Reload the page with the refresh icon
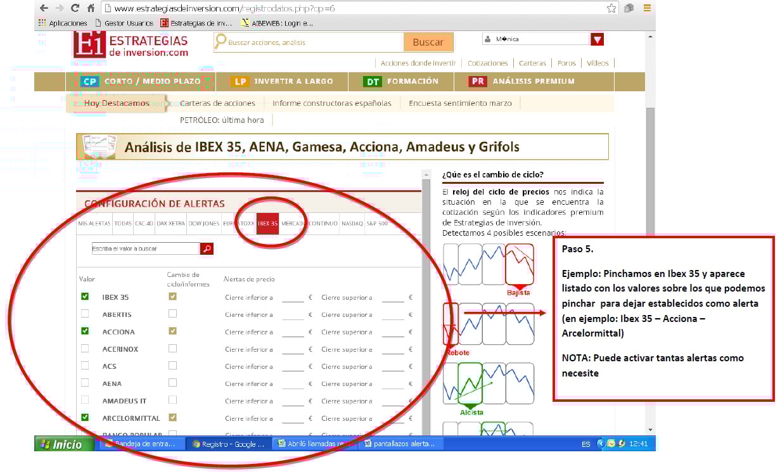 75,8
